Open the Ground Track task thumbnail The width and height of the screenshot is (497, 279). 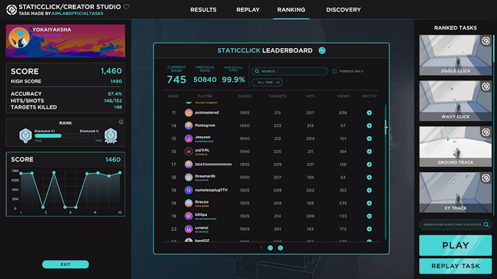coord(455,147)
